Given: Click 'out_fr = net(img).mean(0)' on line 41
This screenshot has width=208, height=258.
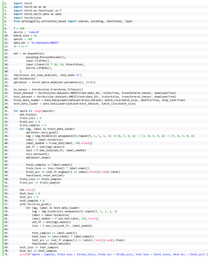Looking at the screenshot, I should coord(45,147).
